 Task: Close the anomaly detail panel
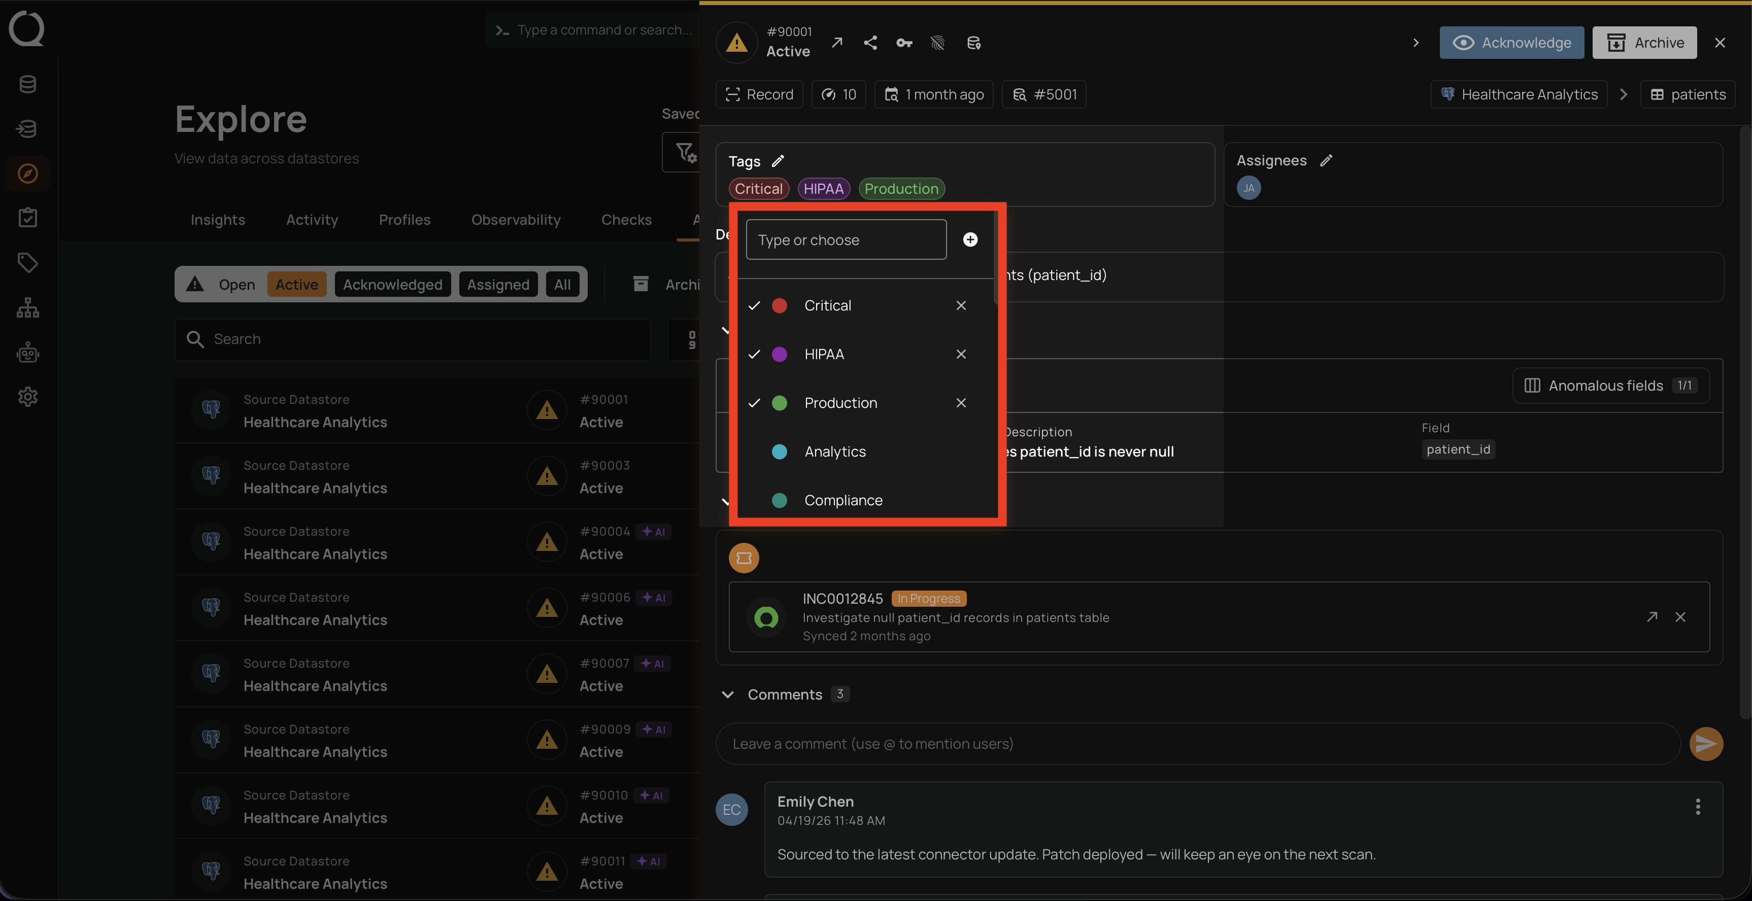1720,43
